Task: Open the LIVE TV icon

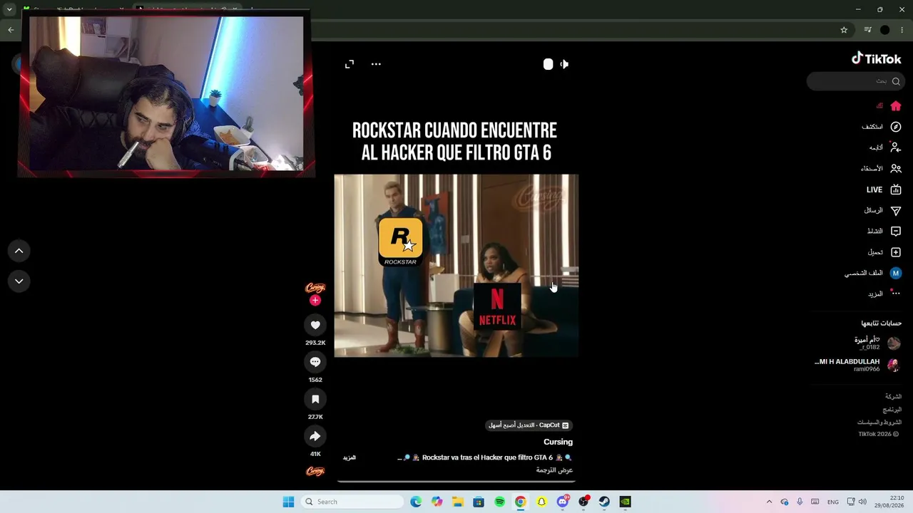Action: (x=896, y=190)
